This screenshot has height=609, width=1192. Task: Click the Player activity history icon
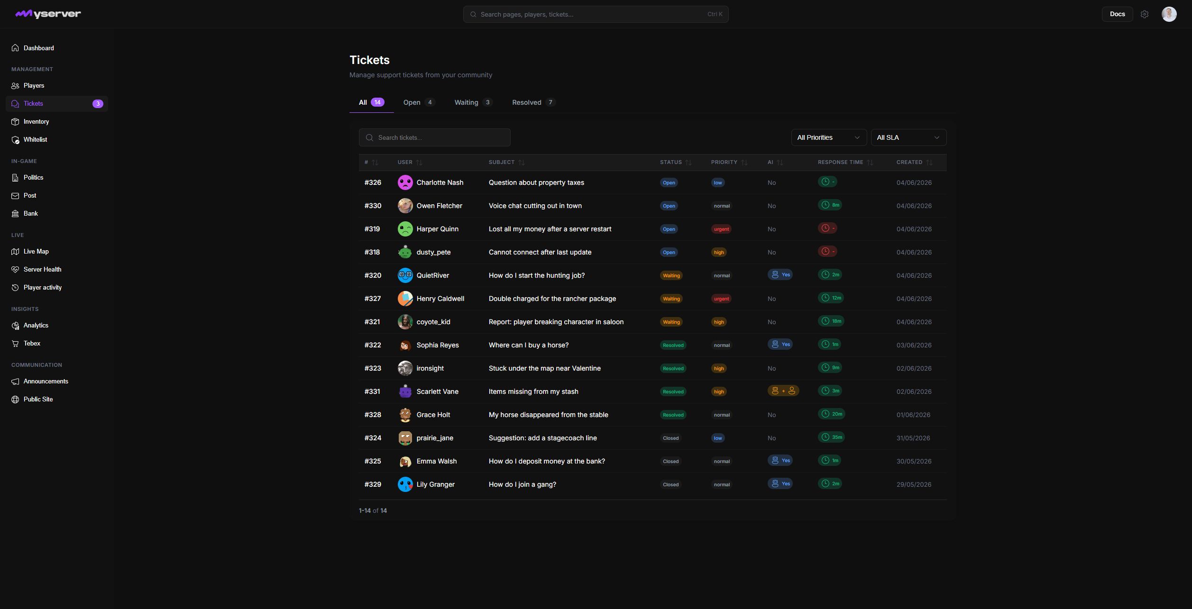coord(15,288)
